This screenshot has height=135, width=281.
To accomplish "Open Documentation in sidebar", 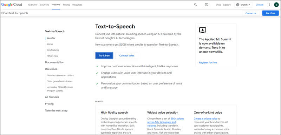I will click(x=54, y=62).
